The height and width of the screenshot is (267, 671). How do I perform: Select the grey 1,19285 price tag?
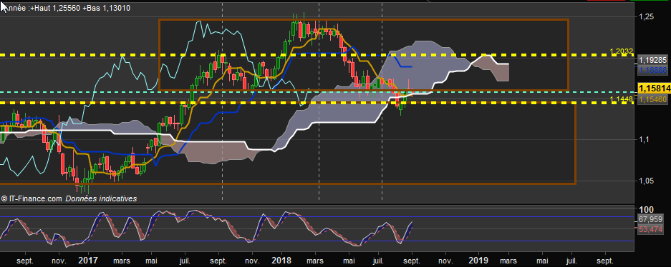pos(652,61)
